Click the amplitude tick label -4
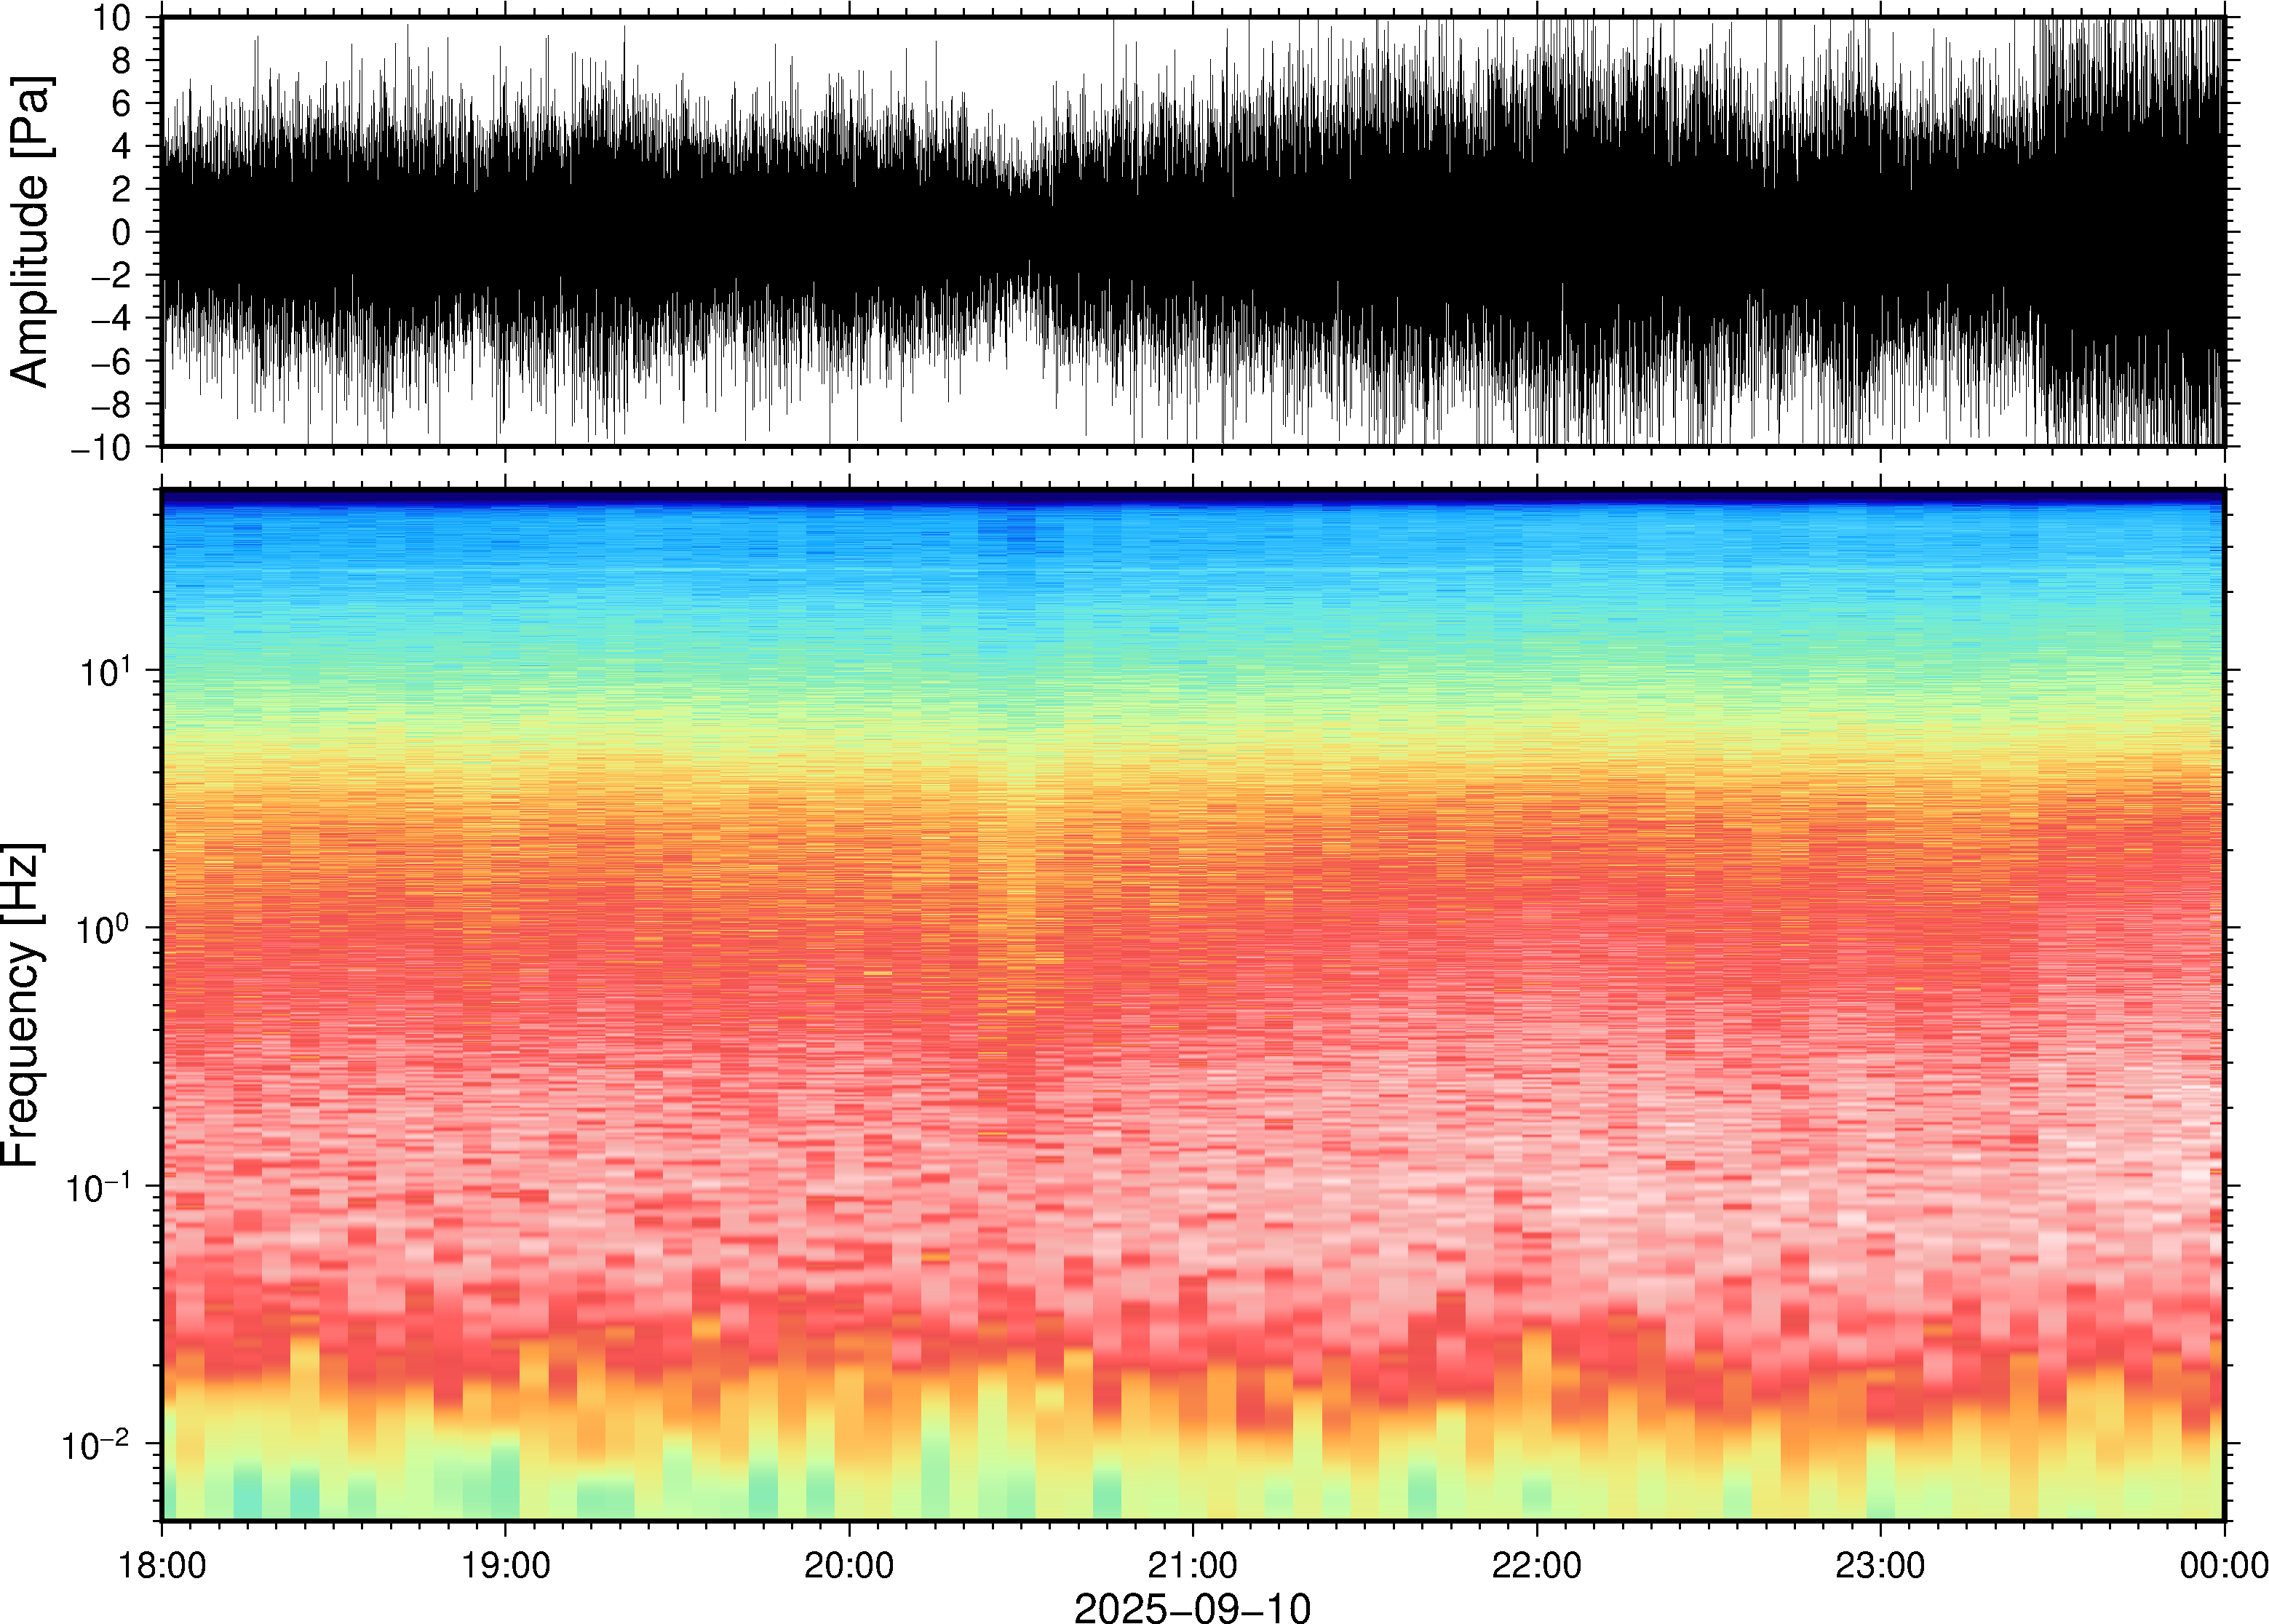 (x=111, y=318)
